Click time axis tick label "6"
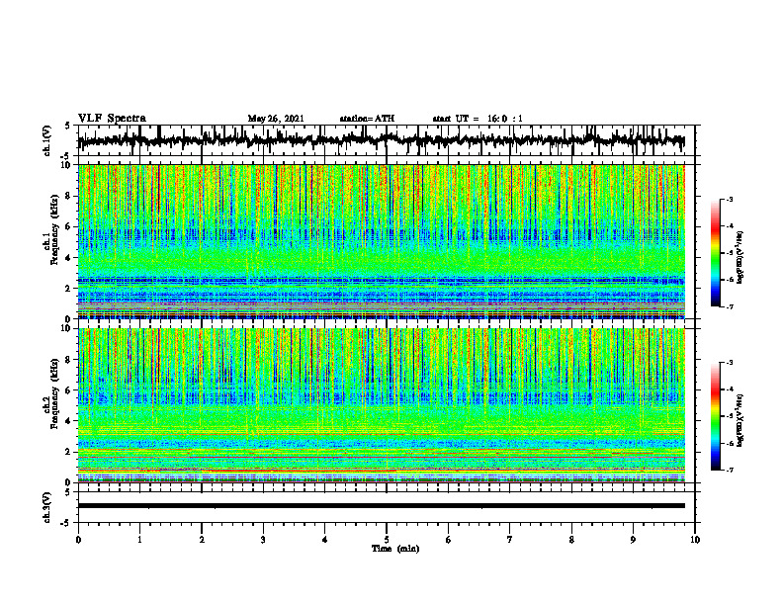The height and width of the screenshot is (605, 783). 449,540
